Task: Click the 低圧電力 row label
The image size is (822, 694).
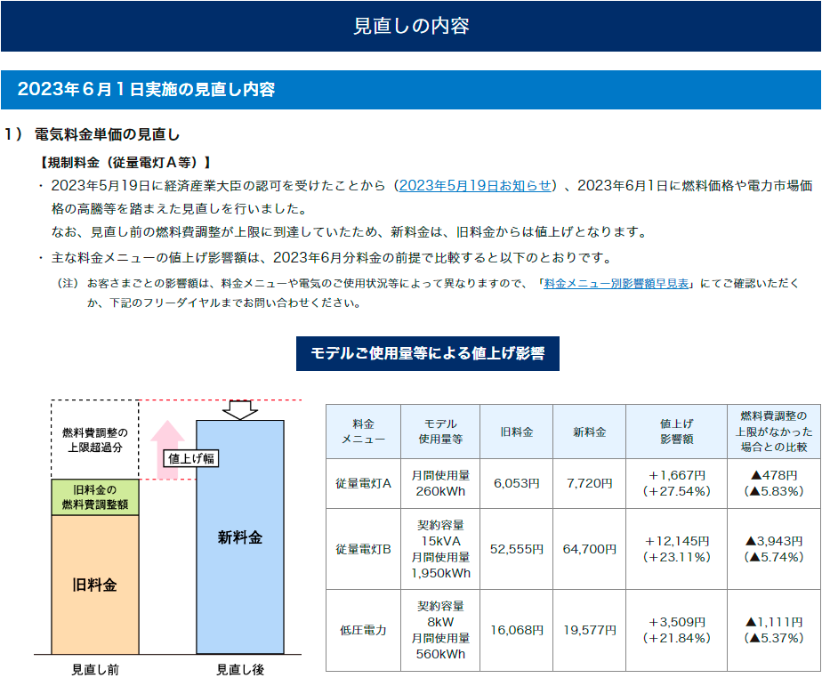Action: click(363, 630)
